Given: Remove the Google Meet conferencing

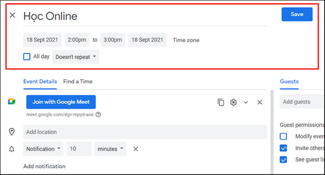Looking at the screenshot, I should click(260, 102).
